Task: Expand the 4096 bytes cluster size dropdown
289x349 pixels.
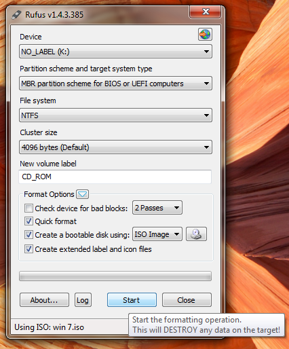Action: [115, 147]
